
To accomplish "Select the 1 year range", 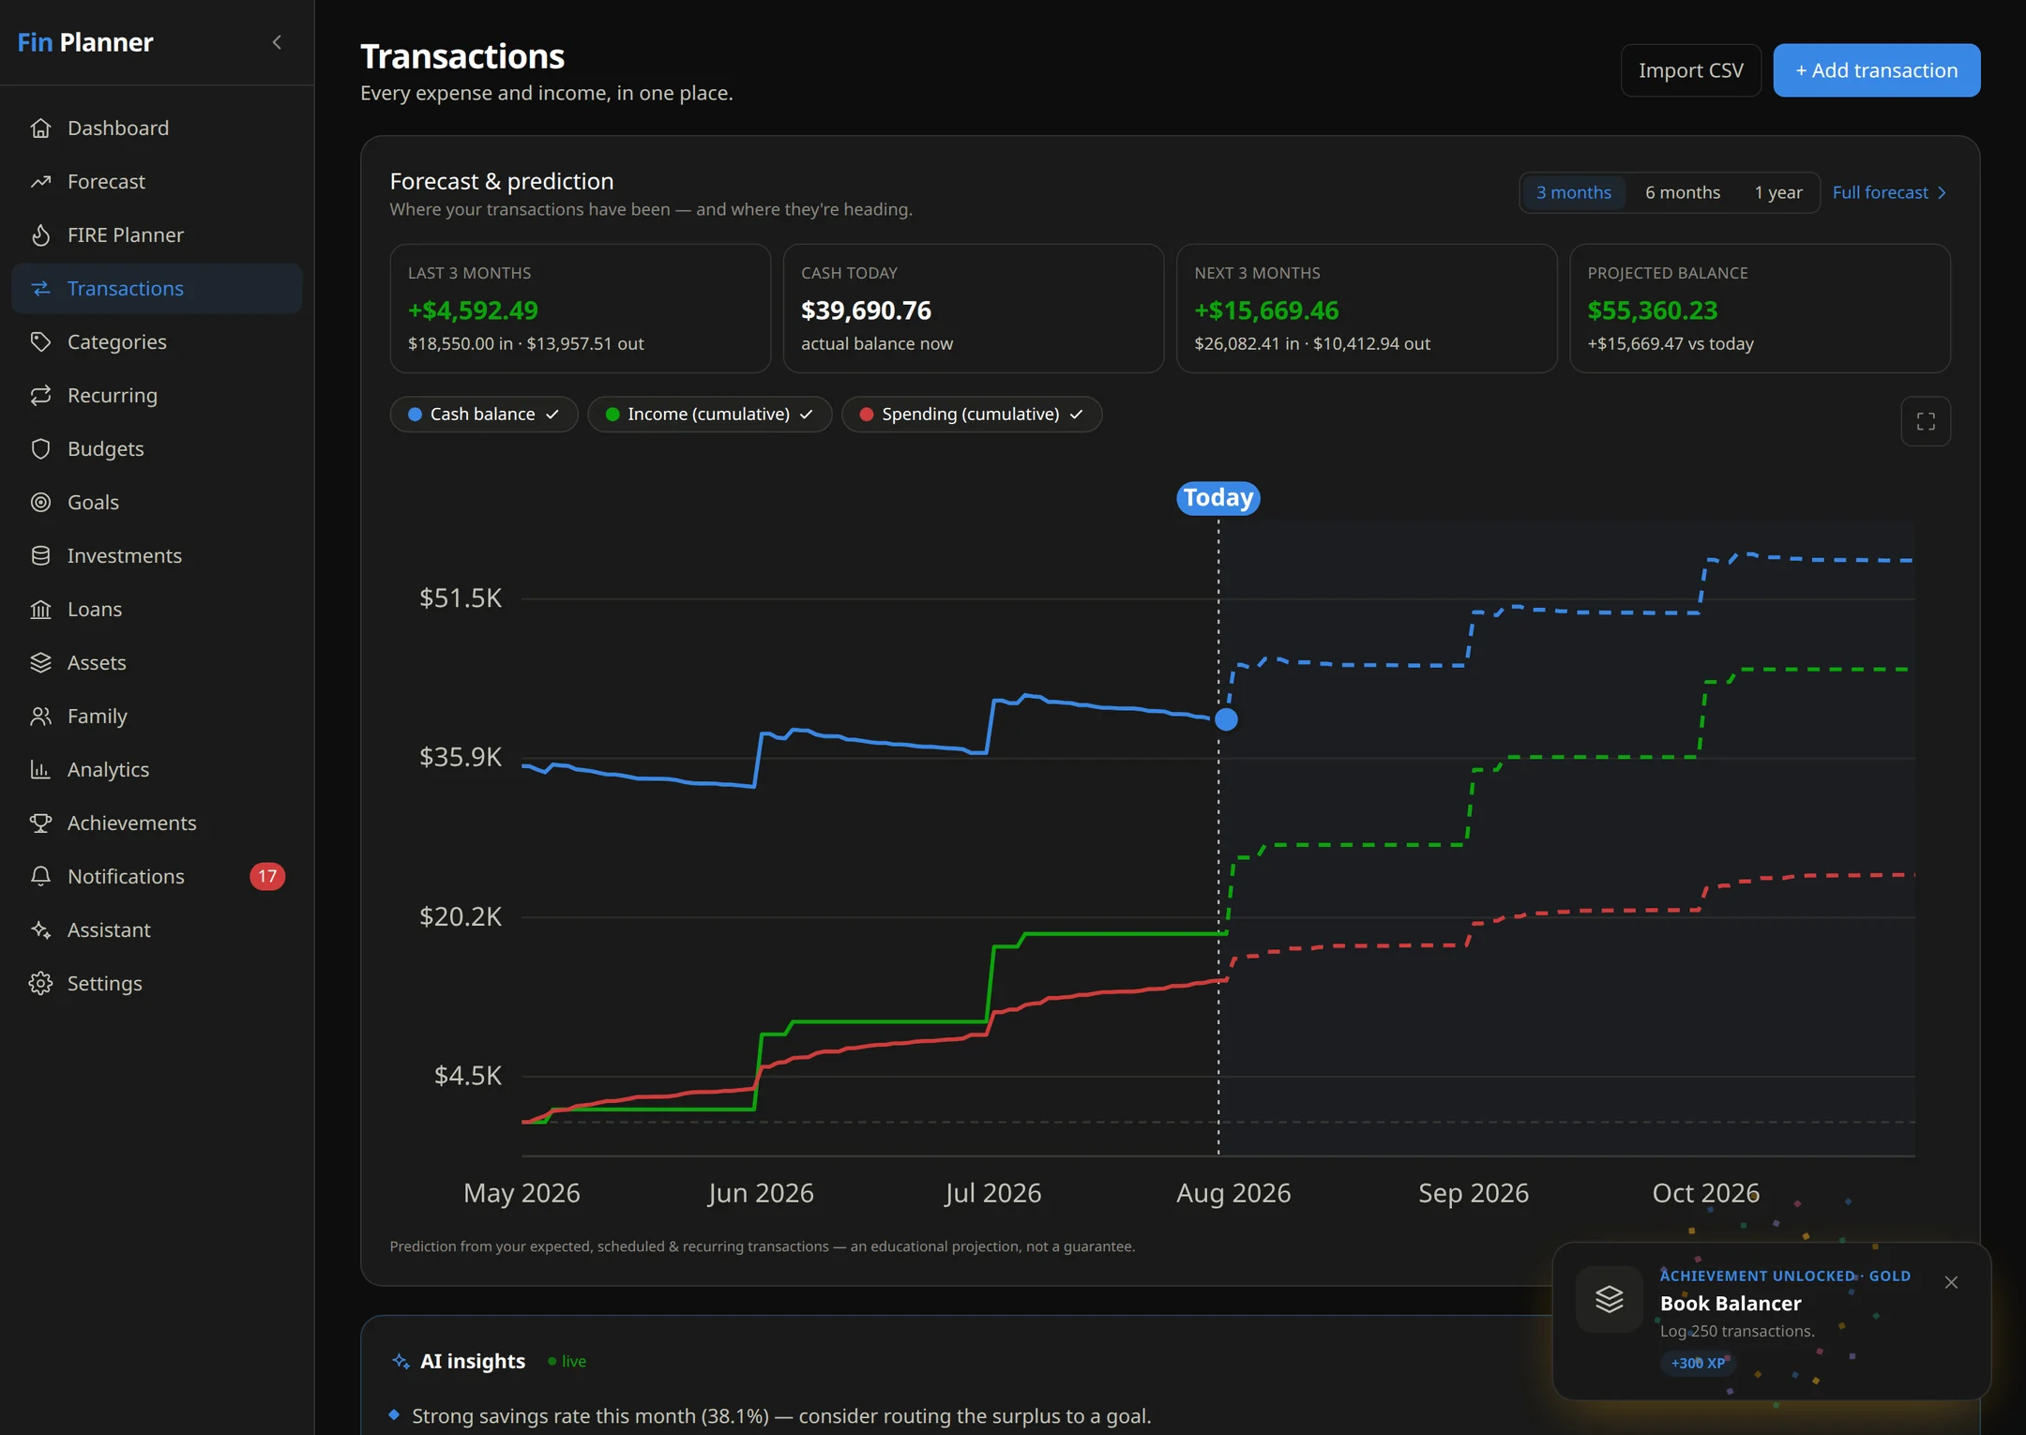I will pyautogui.click(x=1778, y=192).
